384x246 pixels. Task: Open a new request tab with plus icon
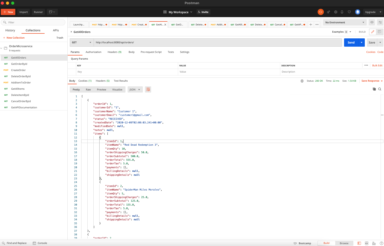[311, 25]
